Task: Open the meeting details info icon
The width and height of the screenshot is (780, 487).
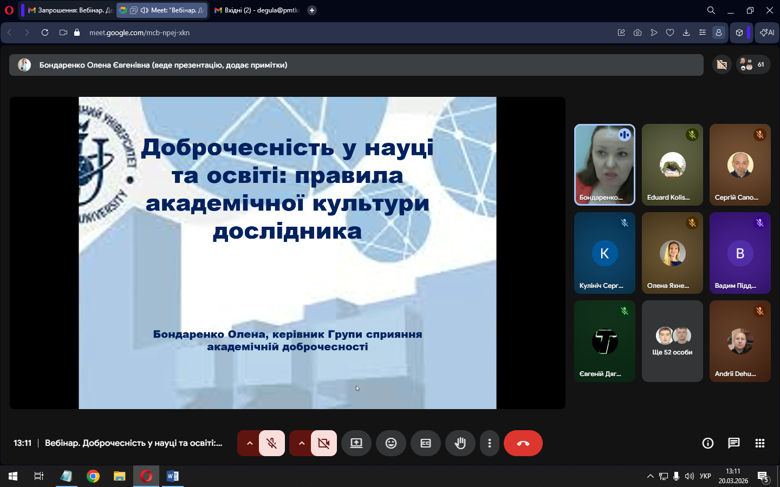Action: tap(707, 443)
